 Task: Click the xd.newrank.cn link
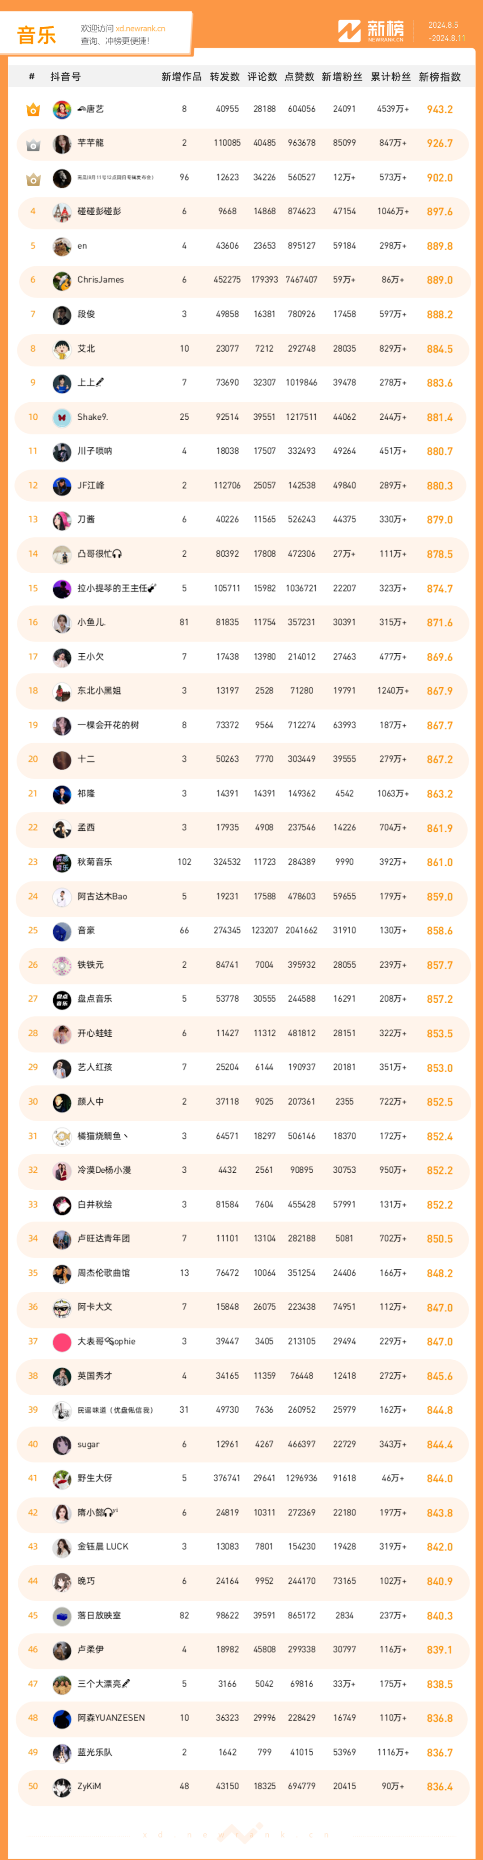coord(140,29)
